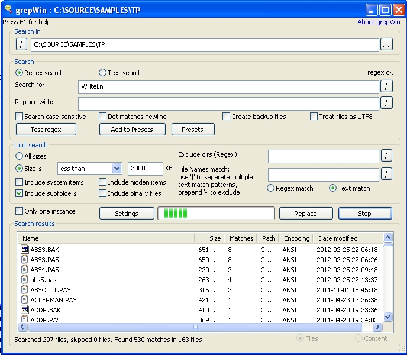
Task: Open the About grepWin link
Action: (x=379, y=22)
